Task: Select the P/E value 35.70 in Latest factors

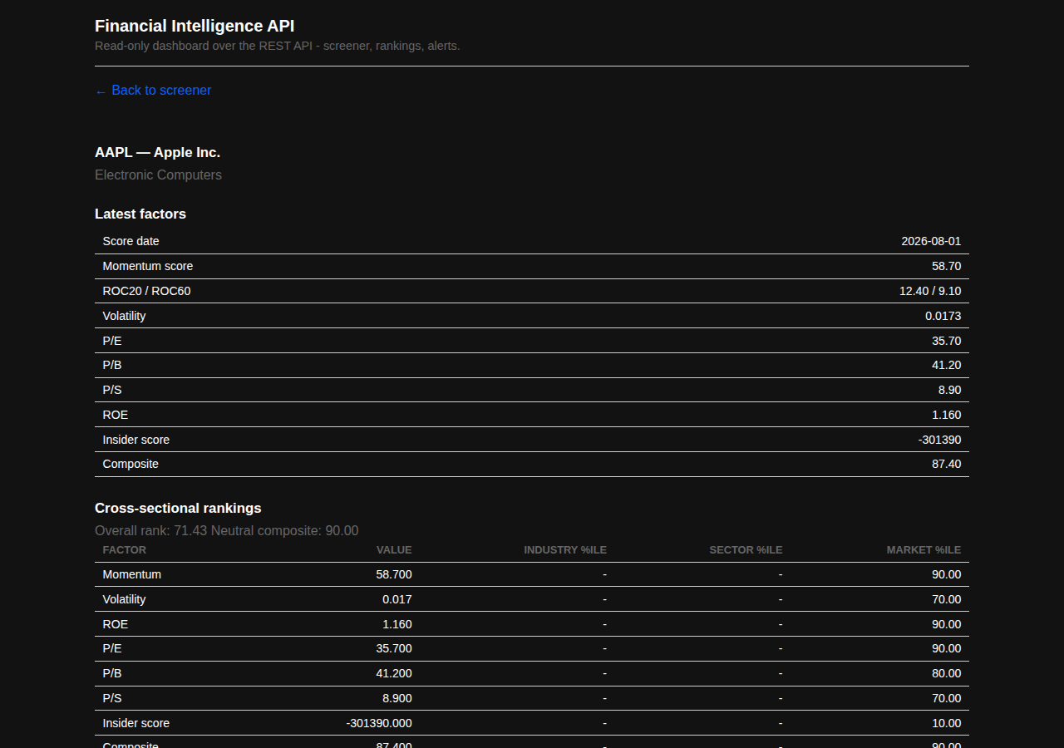Action: click(x=946, y=341)
